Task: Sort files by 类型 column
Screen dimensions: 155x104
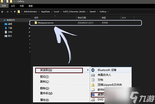Action: coord(104,18)
